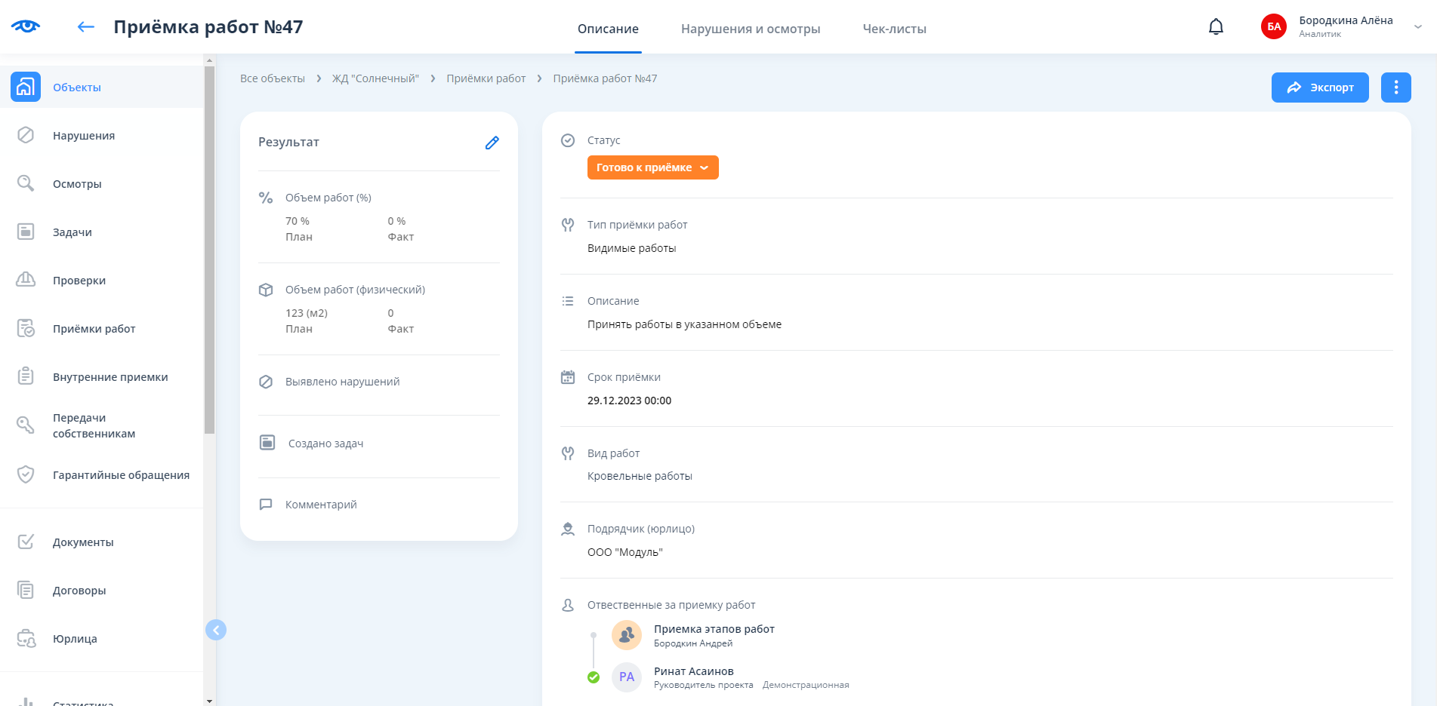The height and width of the screenshot is (706, 1437).
Task: Click the eye logo in the top-left corner
Action: pyautogui.click(x=26, y=26)
